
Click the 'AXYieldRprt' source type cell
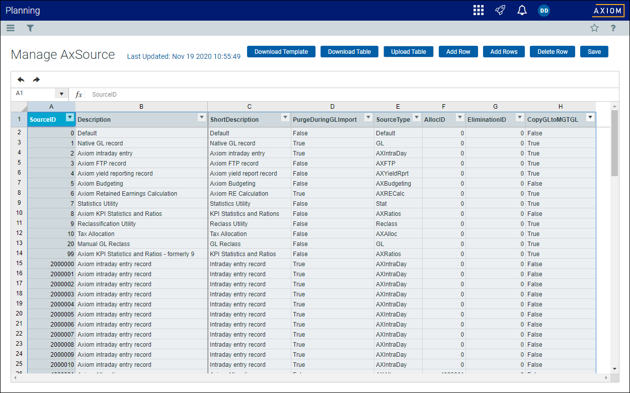point(398,173)
